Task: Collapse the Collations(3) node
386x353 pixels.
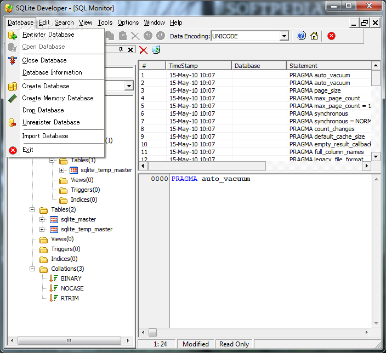Action: click(32, 269)
